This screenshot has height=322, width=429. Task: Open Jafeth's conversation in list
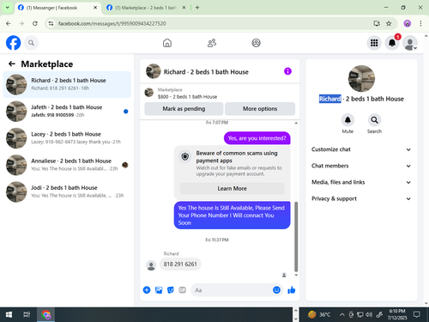tap(67, 112)
